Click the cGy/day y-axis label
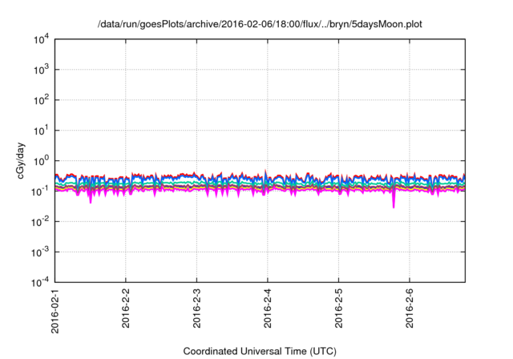Viewport: 513px width, 359px height. pyautogui.click(x=21, y=160)
